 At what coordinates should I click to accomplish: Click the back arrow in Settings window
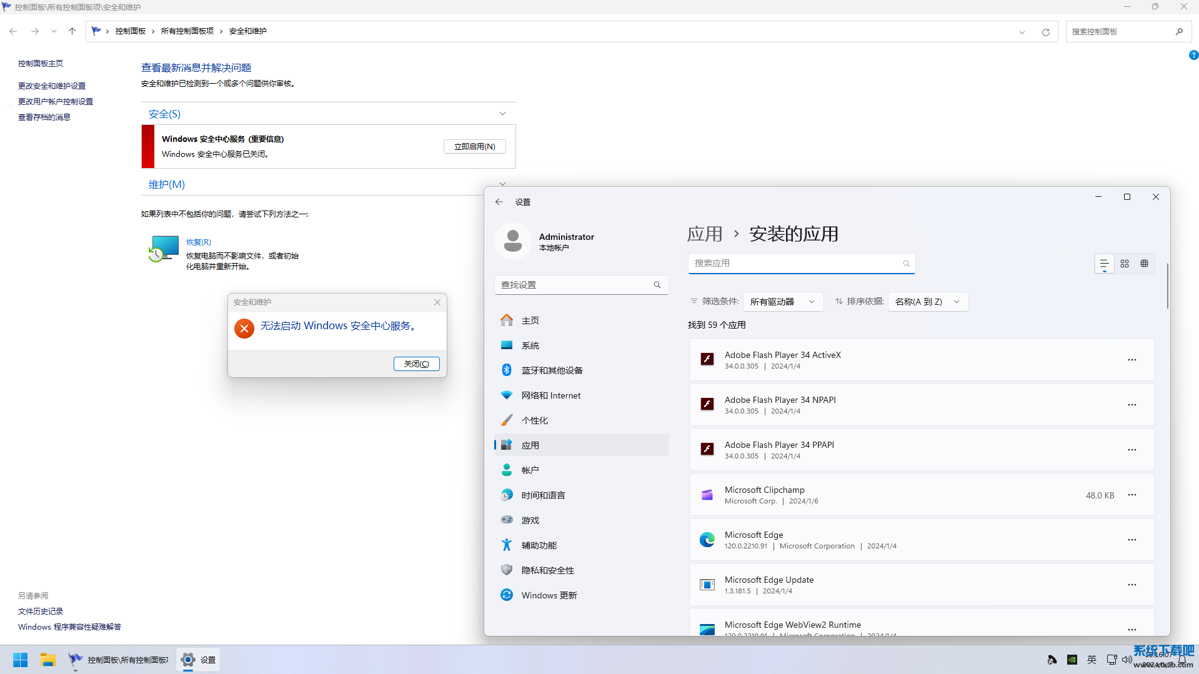point(499,202)
